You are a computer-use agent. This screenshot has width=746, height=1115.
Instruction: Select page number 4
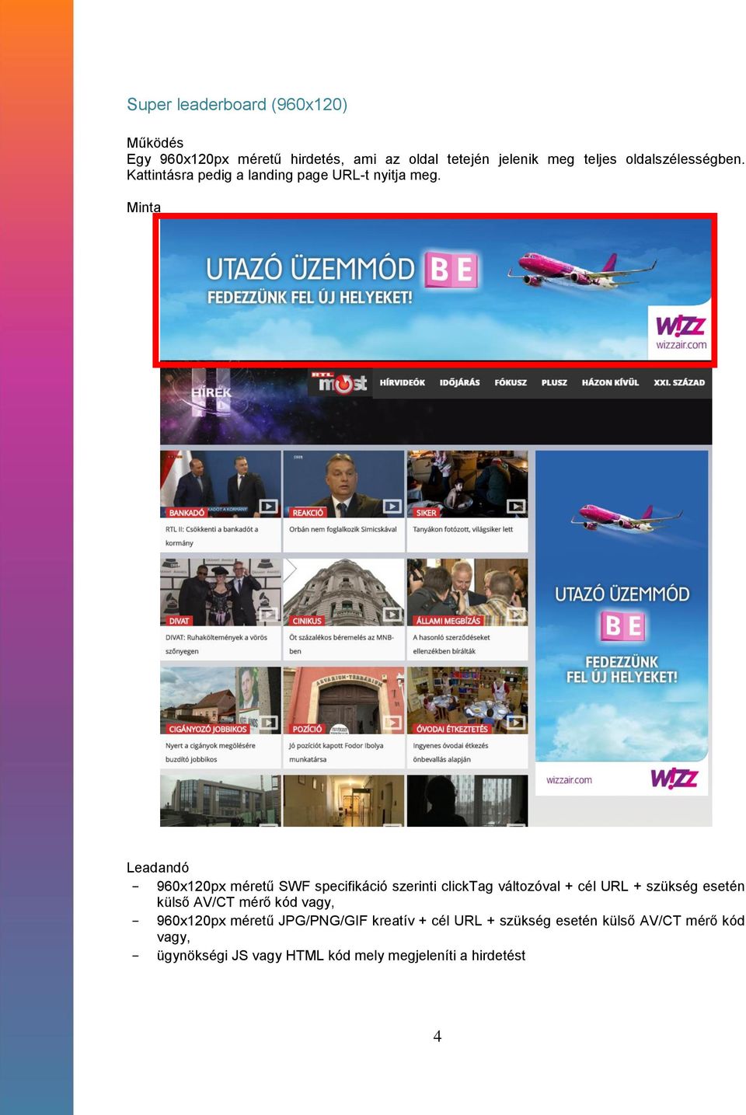tap(437, 1037)
